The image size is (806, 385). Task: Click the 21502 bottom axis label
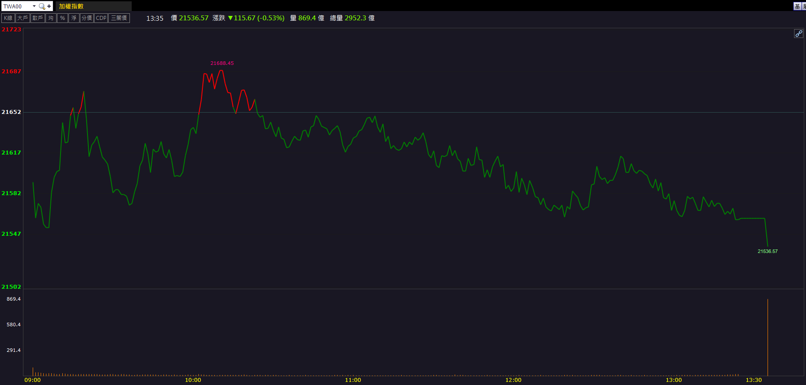pyautogui.click(x=11, y=287)
